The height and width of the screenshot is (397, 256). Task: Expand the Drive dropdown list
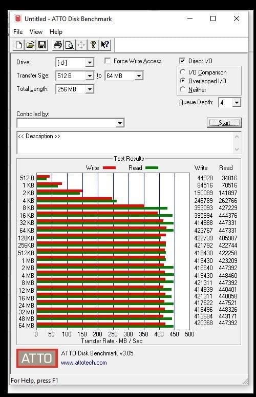[90, 63]
